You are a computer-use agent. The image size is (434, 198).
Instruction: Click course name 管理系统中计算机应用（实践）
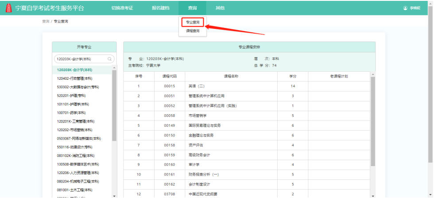213,106
